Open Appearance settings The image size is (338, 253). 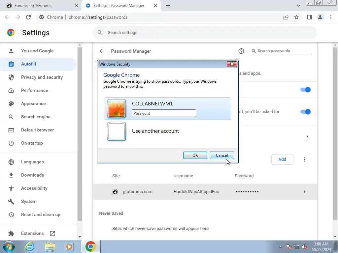[x=33, y=103]
